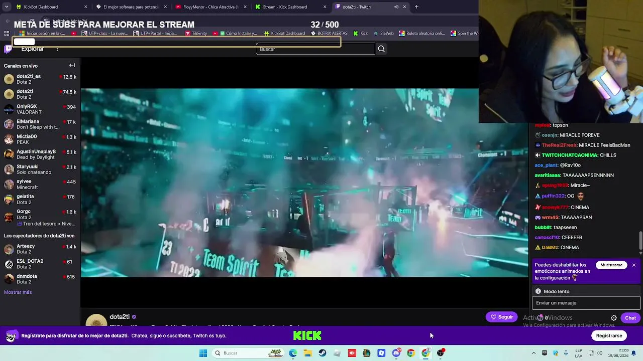This screenshot has height=361, width=643.
Task: Click the Seguir follow button
Action: (502, 317)
